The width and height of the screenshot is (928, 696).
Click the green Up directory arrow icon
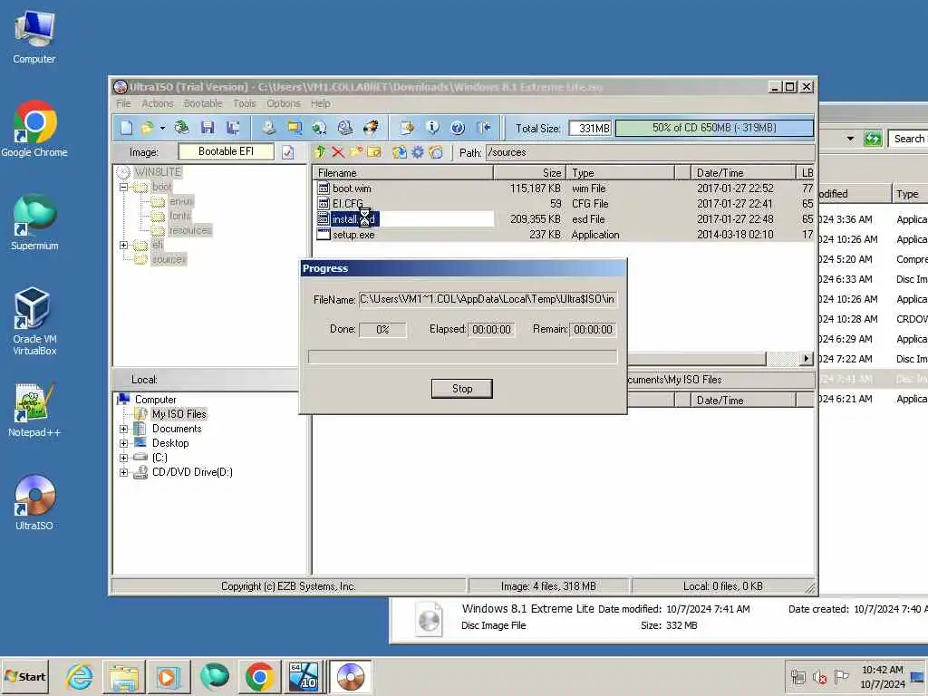tap(320, 152)
